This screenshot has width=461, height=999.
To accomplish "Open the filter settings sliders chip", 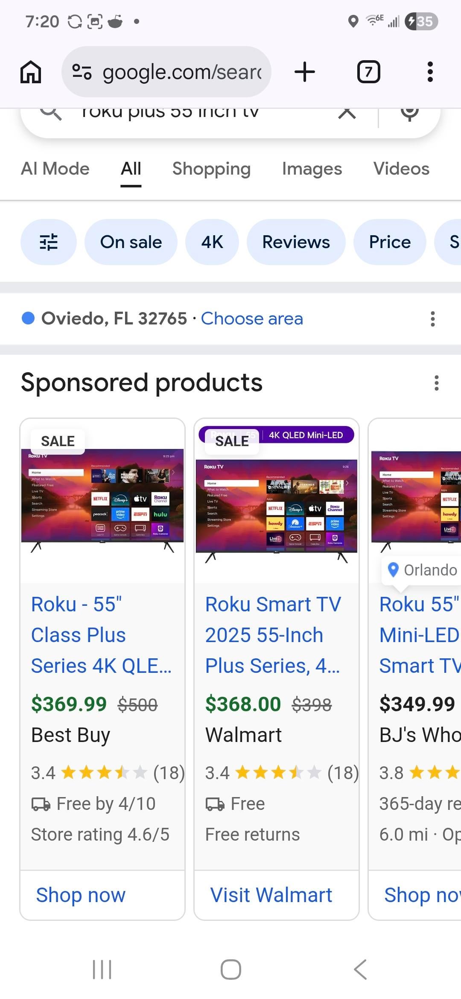I will [x=49, y=242].
